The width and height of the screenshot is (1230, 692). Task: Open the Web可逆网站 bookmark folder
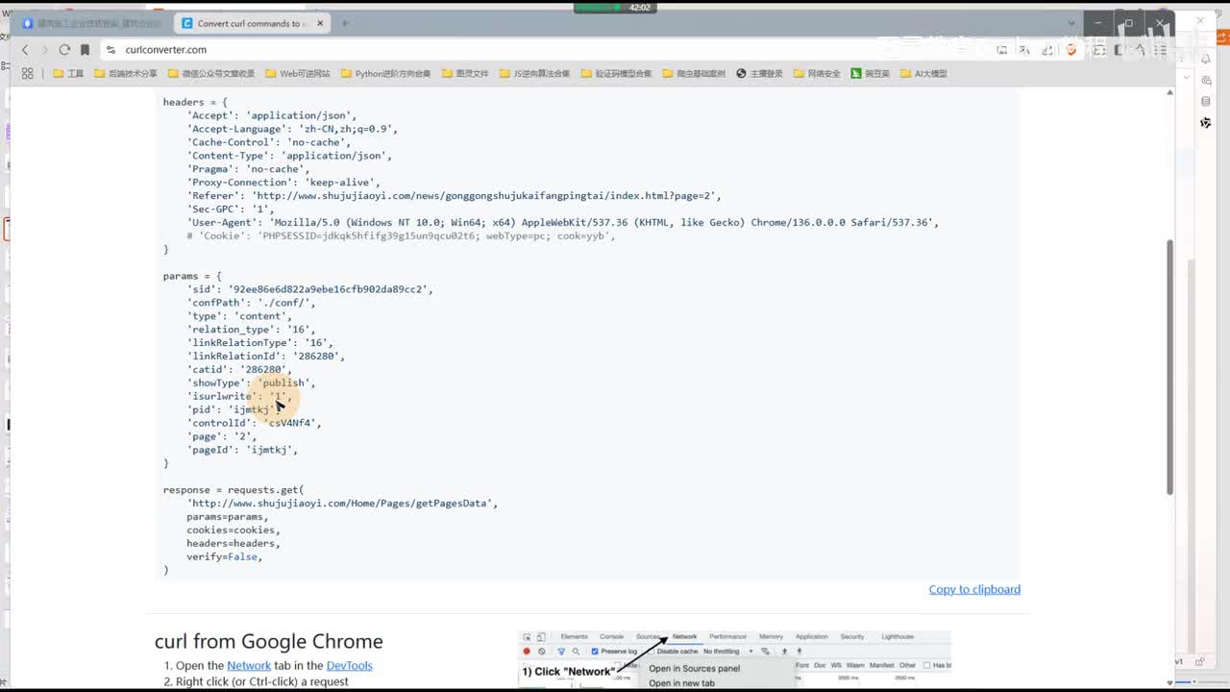(298, 73)
